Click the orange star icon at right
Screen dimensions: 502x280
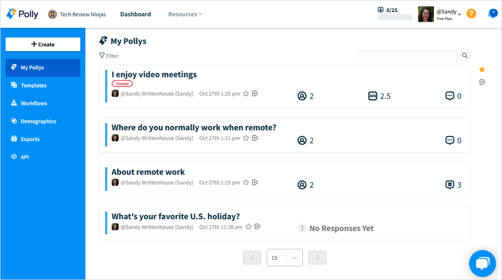482,70
